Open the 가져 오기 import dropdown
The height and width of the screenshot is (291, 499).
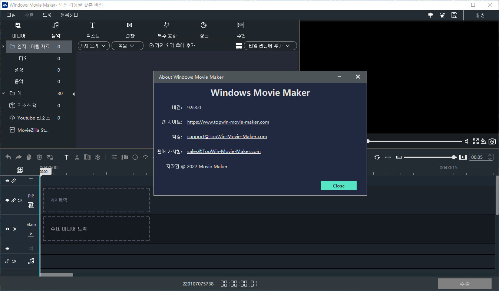click(94, 46)
